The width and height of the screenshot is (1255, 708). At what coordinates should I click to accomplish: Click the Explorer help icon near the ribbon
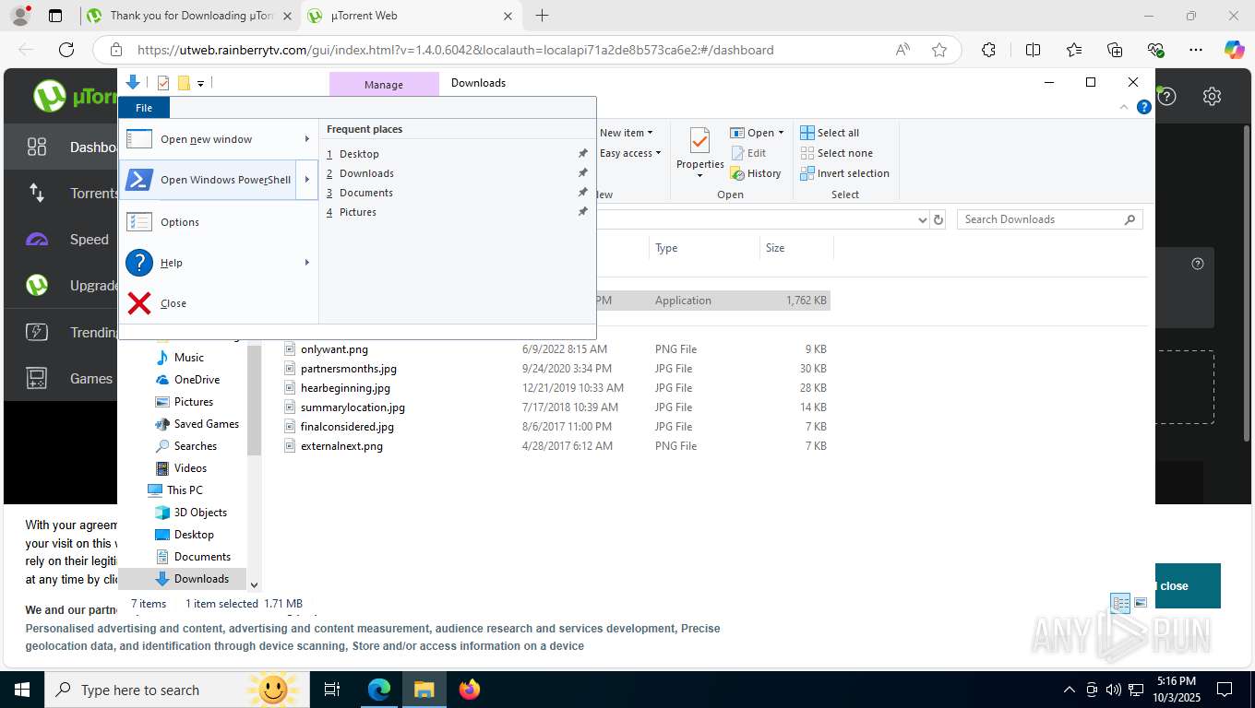(x=1144, y=107)
